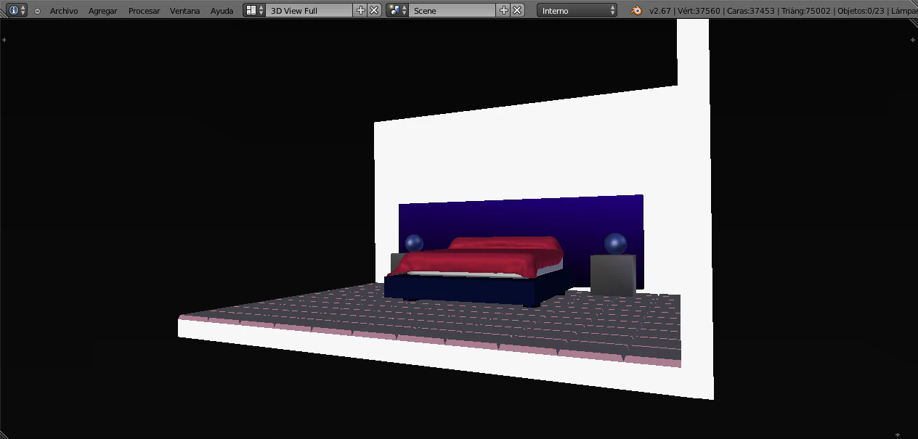Open the screen layout browse selector
Image resolution: width=918 pixels, height=439 pixels.
tap(254, 10)
